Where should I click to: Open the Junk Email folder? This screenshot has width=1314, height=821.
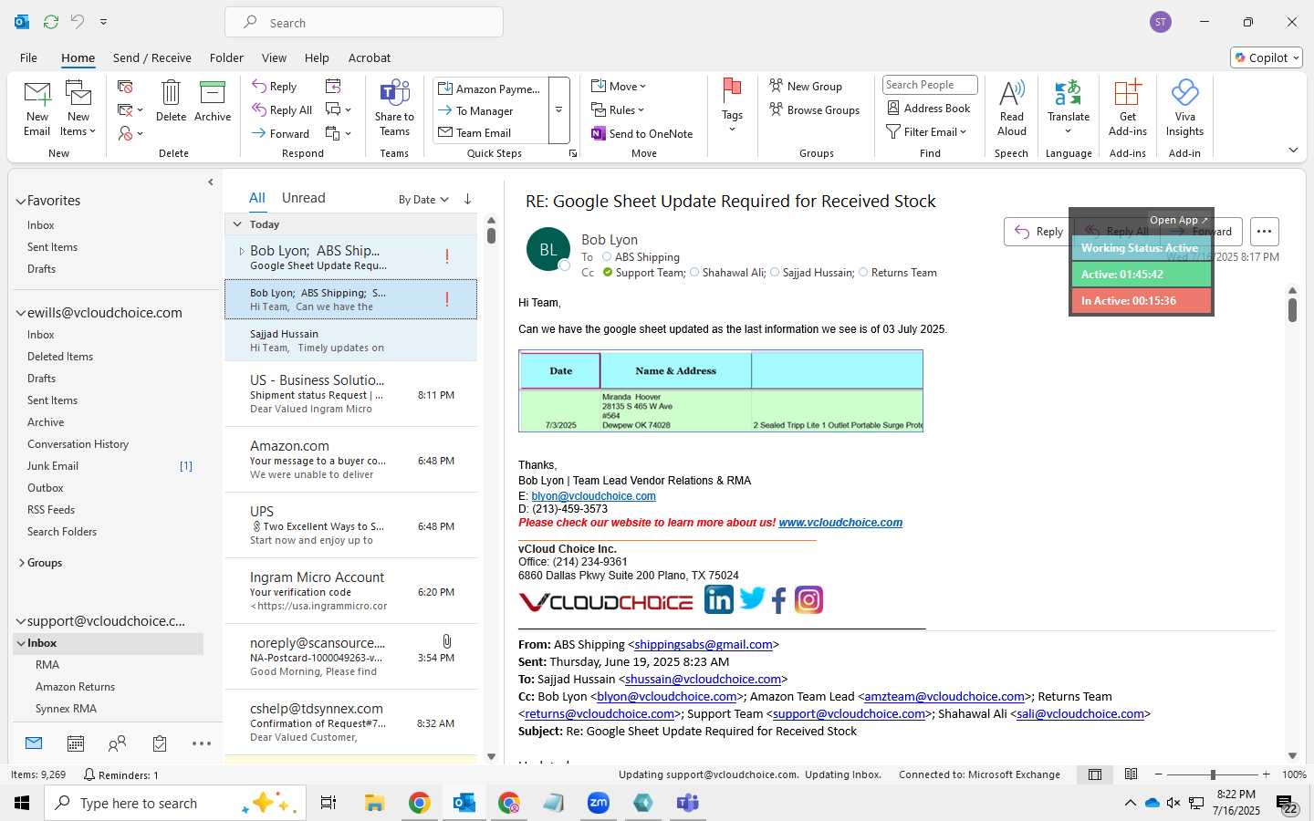53,466
